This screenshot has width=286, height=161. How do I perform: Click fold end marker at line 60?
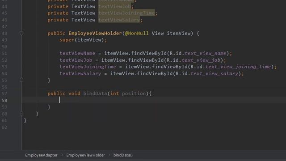21,114
